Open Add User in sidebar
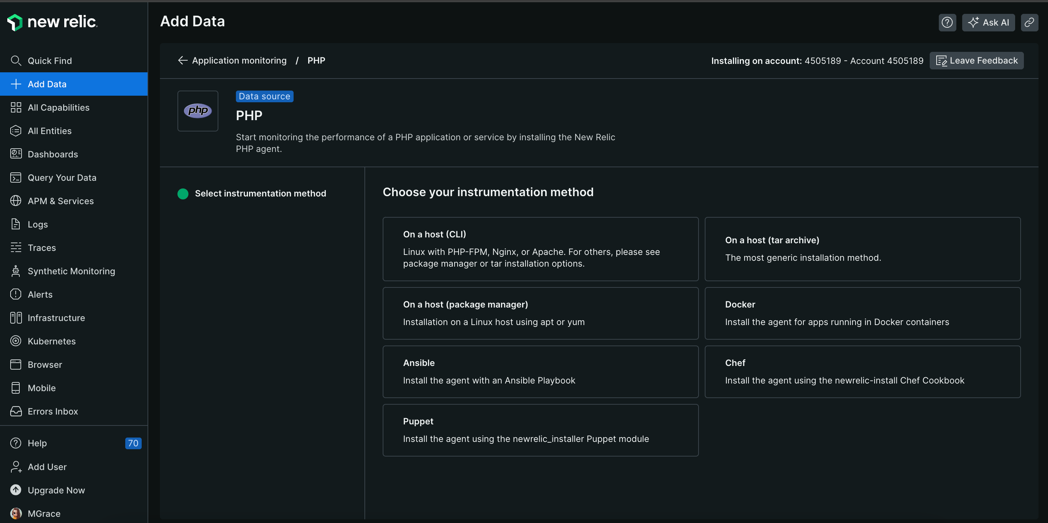This screenshot has height=523, width=1048. coord(74,466)
